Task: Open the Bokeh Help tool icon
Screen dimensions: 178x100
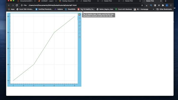Action: pyautogui.click(x=80, y=37)
